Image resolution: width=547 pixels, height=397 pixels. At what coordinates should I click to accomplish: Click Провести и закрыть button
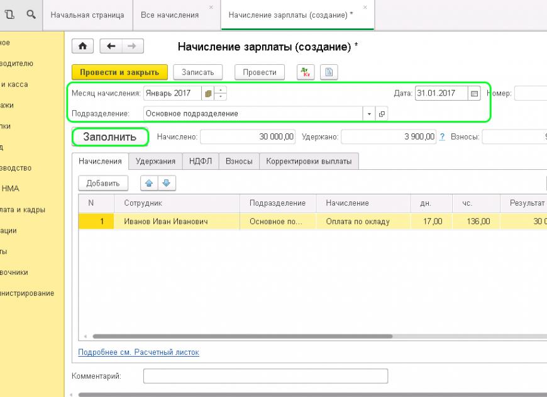tap(119, 72)
